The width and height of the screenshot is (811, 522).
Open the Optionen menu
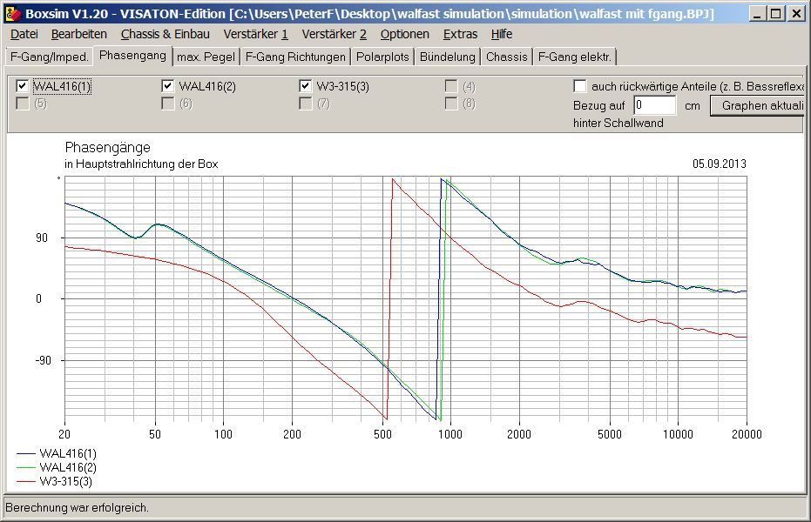click(x=404, y=34)
